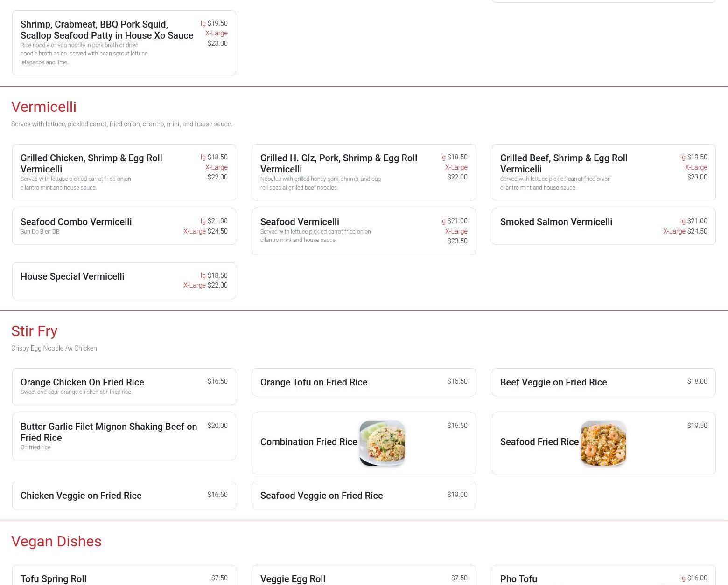
Task: Open the Seafood Fried Rice photo thumbnail
Action: (603, 443)
